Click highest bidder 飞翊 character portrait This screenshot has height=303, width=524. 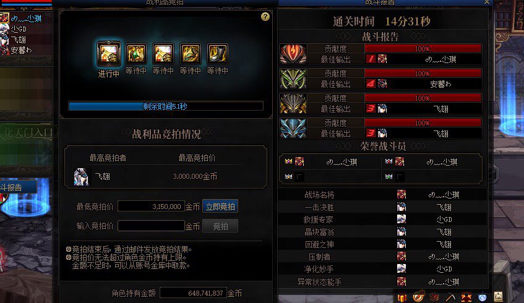81,177
